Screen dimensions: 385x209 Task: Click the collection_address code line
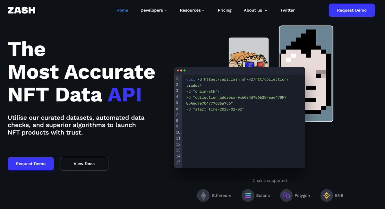pos(236,100)
